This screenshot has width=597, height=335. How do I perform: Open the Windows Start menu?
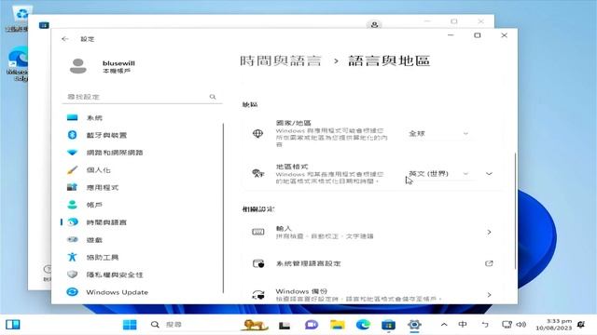click(x=130, y=325)
